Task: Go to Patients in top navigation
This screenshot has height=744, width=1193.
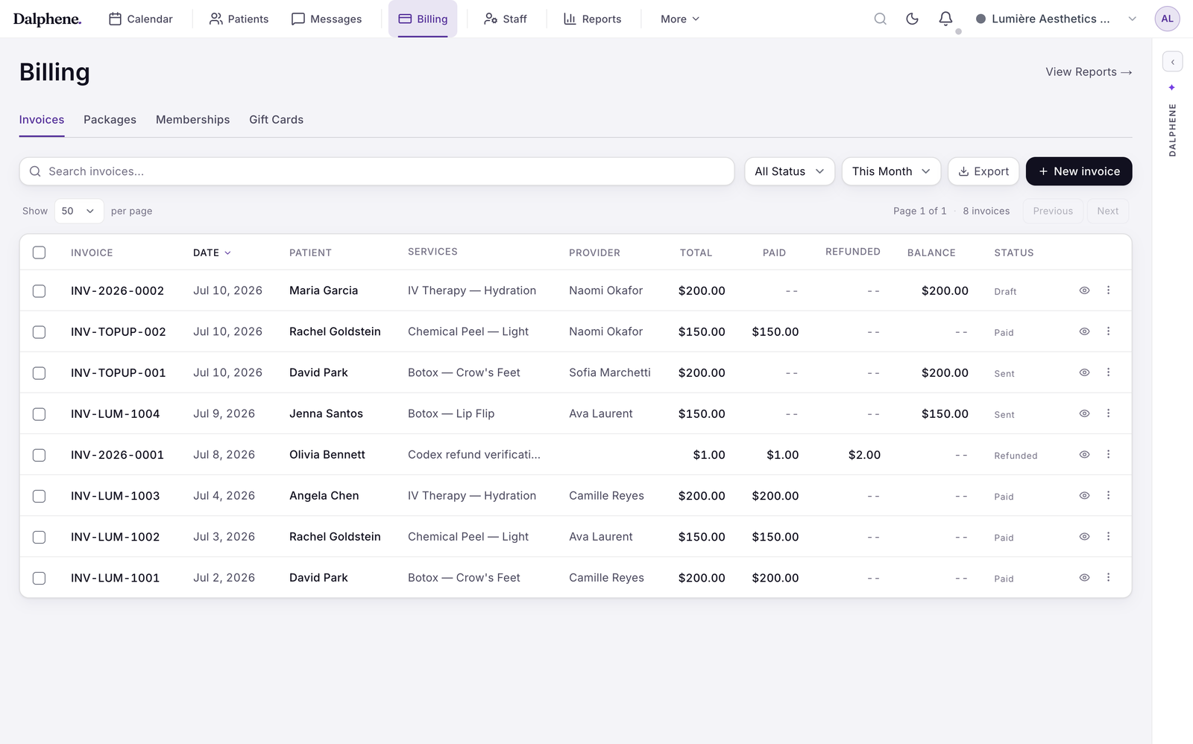Action: pyautogui.click(x=239, y=19)
